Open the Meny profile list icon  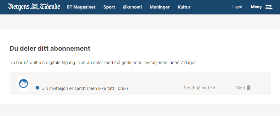coord(269,7)
